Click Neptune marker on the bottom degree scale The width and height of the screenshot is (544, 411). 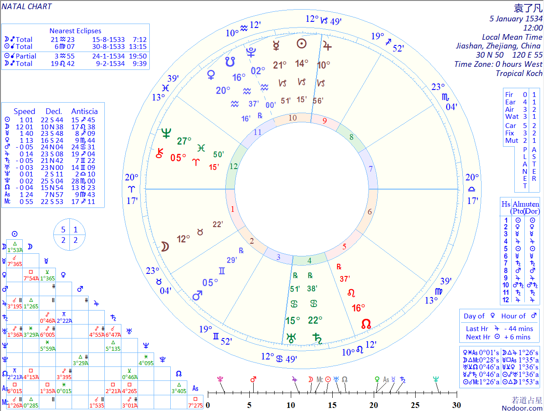click(436, 380)
